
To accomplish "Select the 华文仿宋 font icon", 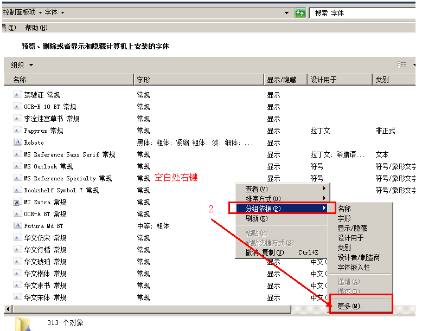I will [x=17, y=238].
